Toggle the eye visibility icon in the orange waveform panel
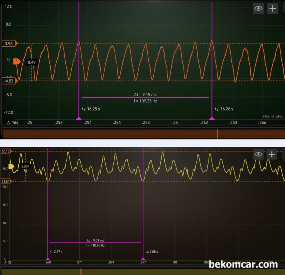Screen dimensions: 285x275 pos(259,8)
